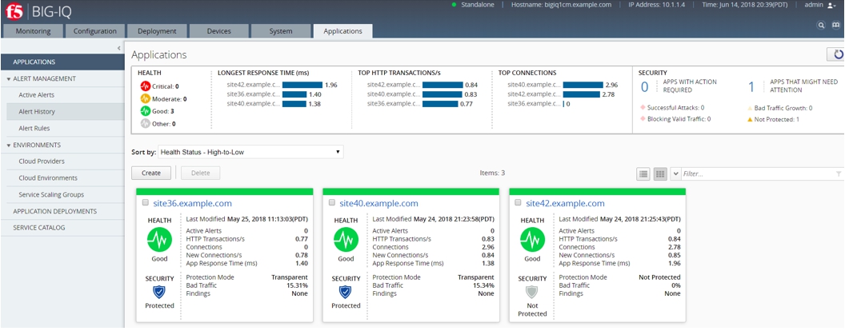
Task: Click the search magnifier icon in header
Action: (820, 26)
